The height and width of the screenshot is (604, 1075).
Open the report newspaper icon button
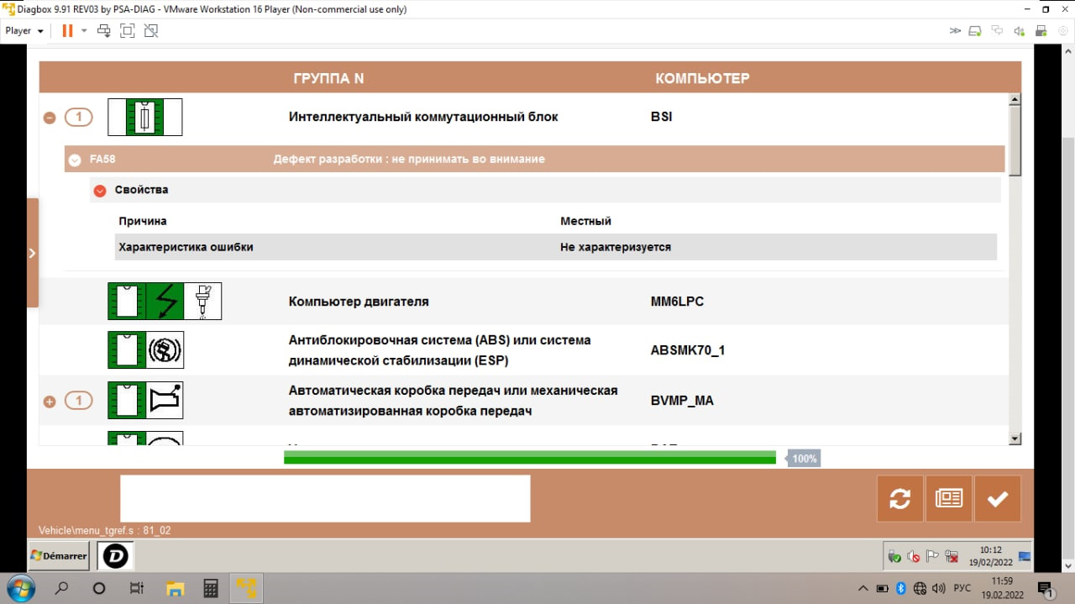point(948,498)
